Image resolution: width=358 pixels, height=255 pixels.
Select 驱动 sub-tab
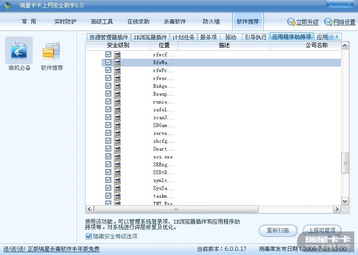tap(231, 37)
